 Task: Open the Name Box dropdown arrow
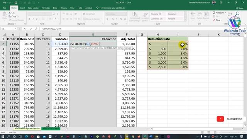click(15, 29)
